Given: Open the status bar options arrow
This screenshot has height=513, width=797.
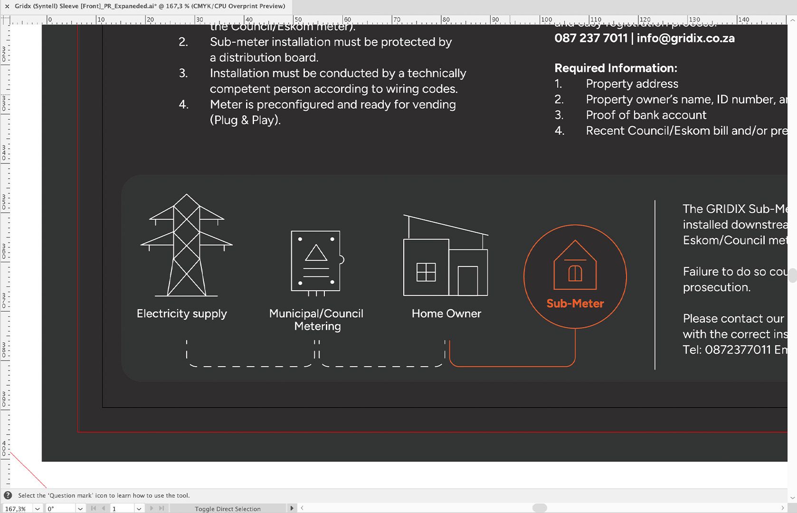Looking at the screenshot, I should (292, 508).
